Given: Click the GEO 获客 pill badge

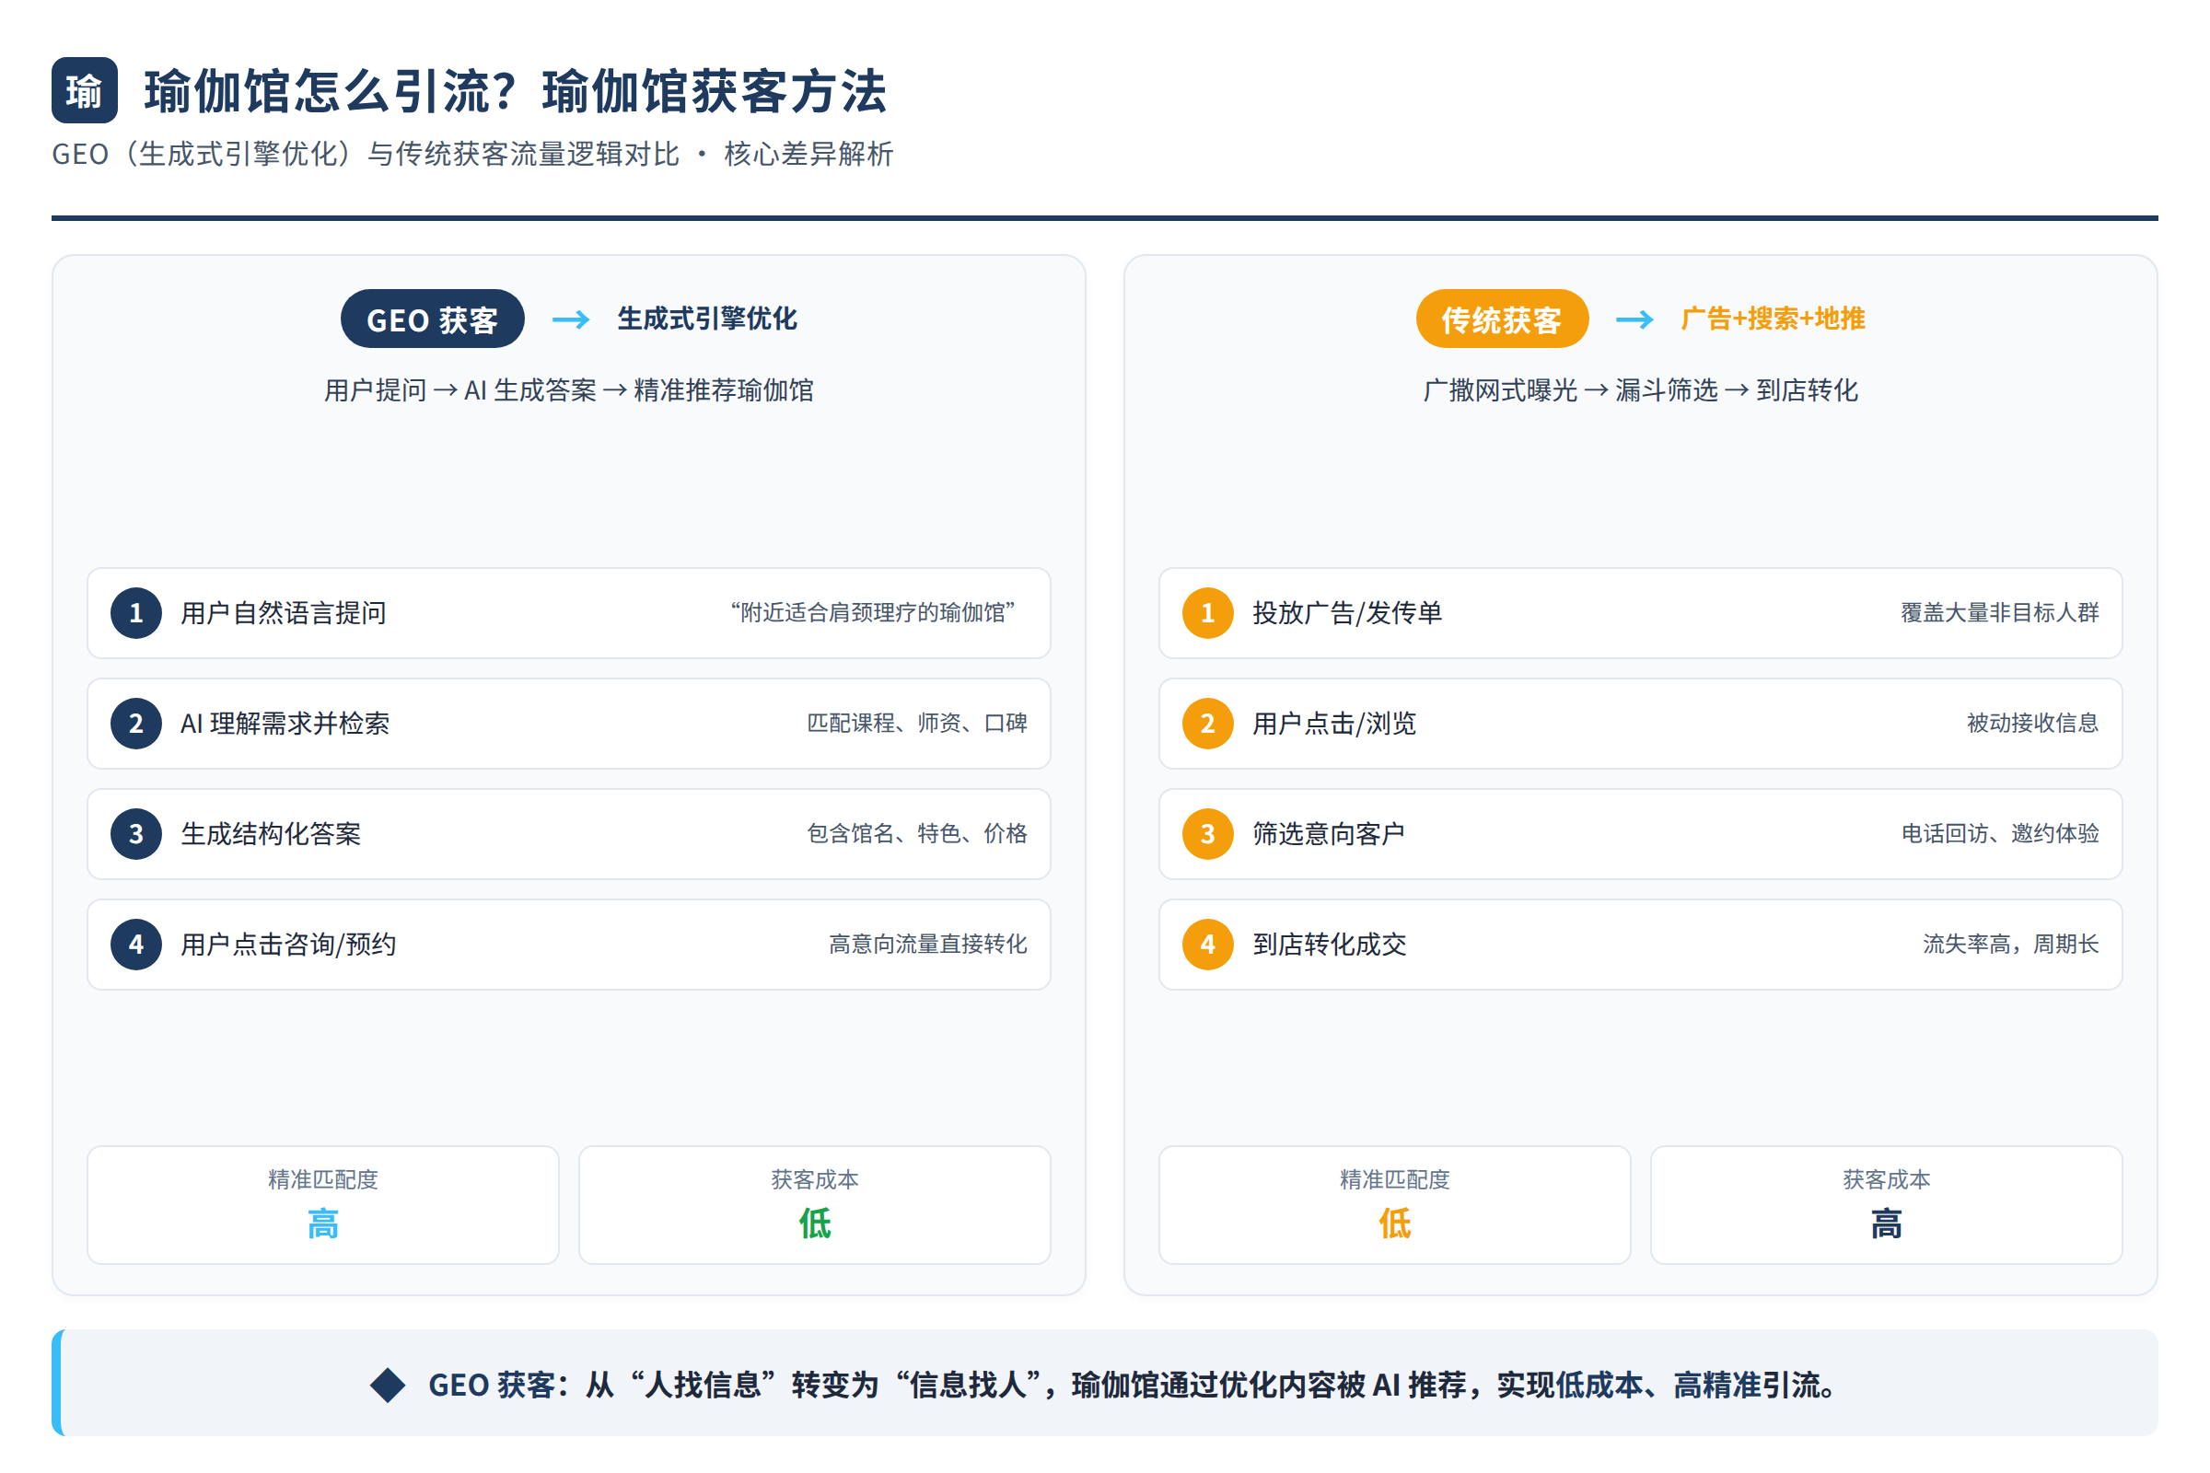Looking at the screenshot, I should pos(432,319).
